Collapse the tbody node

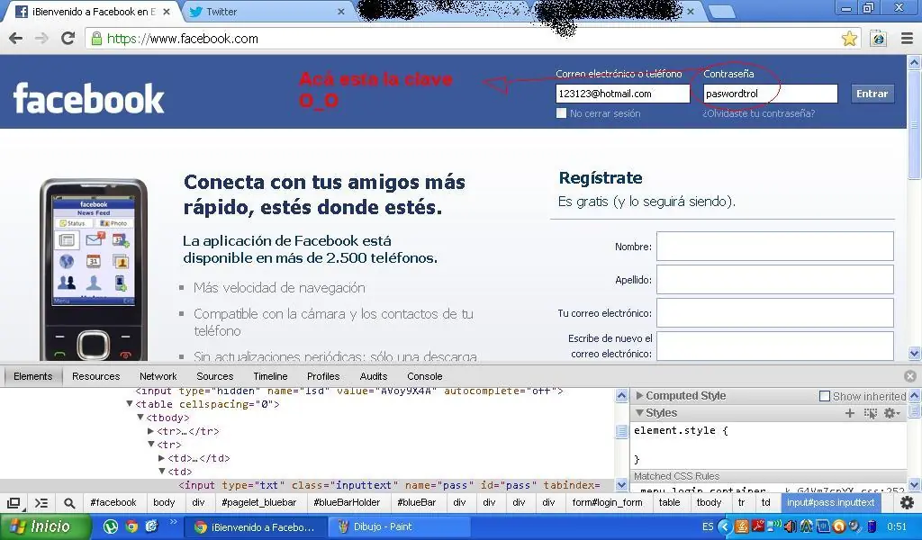pos(140,418)
